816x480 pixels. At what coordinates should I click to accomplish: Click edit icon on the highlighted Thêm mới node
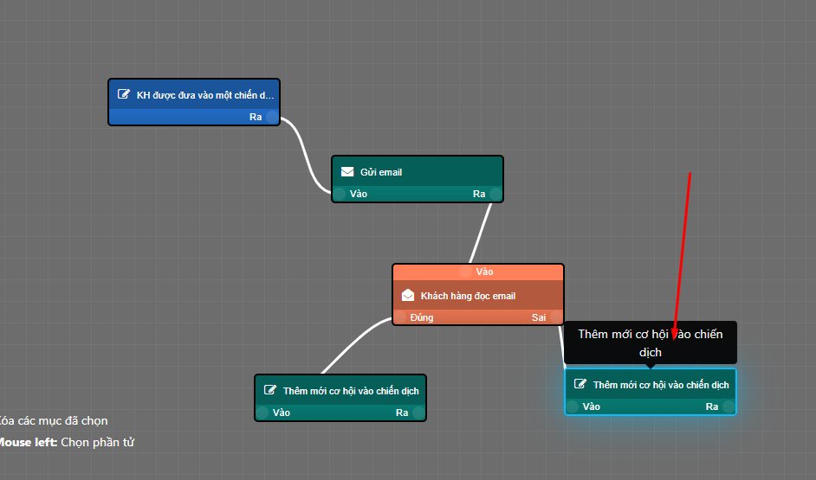coord(580,384)
